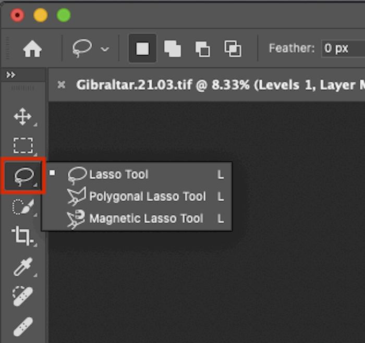Screen dimensions: 365x343
Task: Select the Move tool
Action: pyautogui.click(x=23, y=117)
